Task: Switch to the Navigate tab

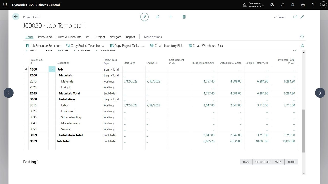Action: (115, 37)
